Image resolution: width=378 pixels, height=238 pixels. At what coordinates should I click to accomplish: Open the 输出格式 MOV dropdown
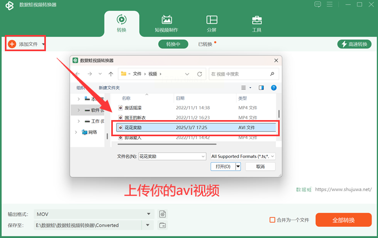click(x=94, y=214)
